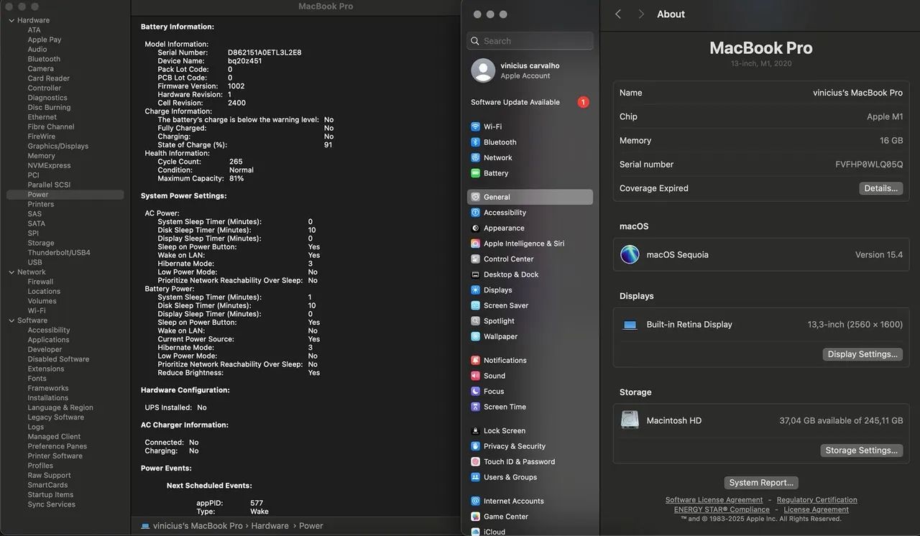This screenshot has height=536, width=920.
Task: Open the Control Center icon
Action: point(475,259)
